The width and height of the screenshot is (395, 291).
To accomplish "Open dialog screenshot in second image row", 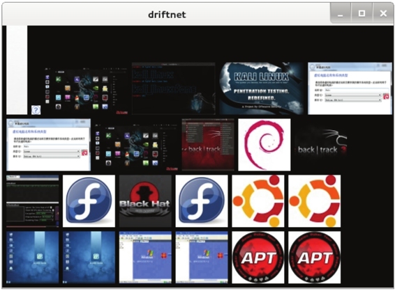I will (49, 145).
